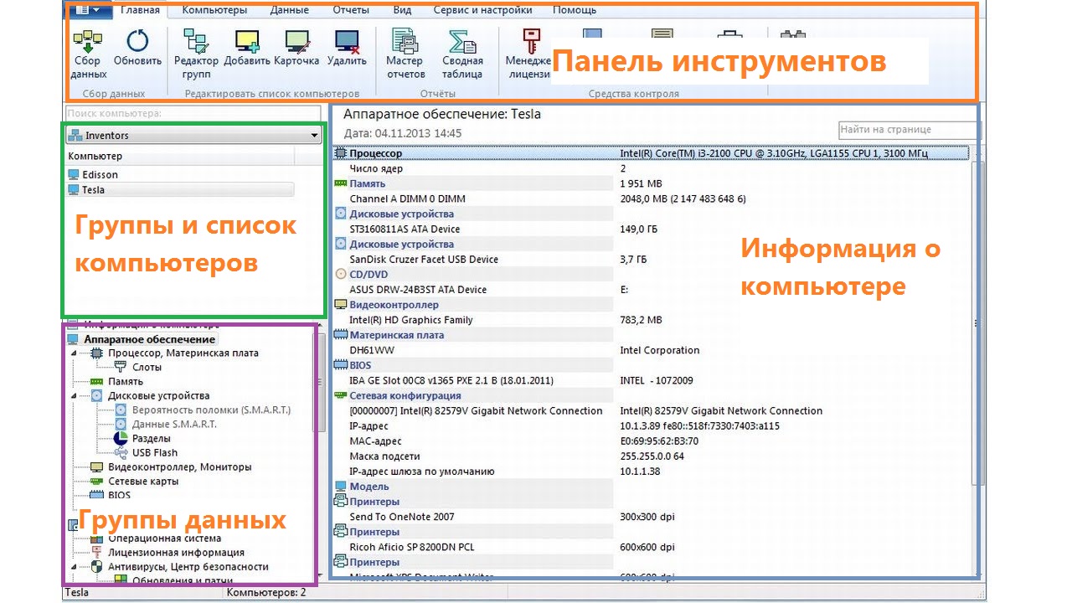Screen dimensions: 1072x603
Task: Collapse the Антивирусы, Центр безопасности node arrow
Action: tap(74, 567)
